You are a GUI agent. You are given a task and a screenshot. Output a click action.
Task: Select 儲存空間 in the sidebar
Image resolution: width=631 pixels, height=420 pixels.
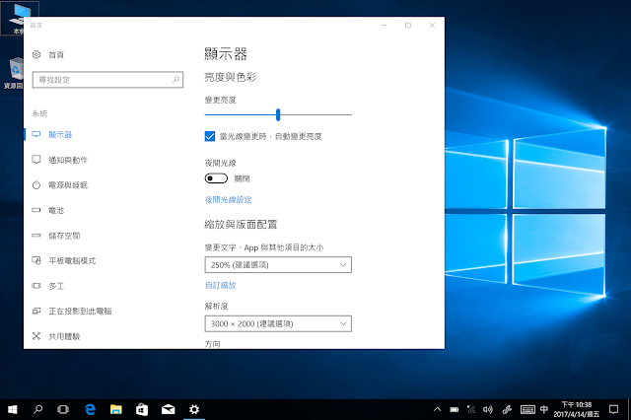coord(64,236)
